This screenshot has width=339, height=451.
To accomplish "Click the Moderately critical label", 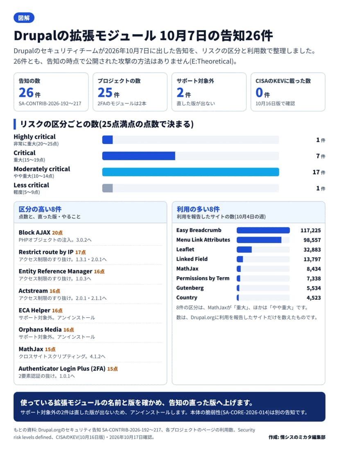I will (42, 169).
